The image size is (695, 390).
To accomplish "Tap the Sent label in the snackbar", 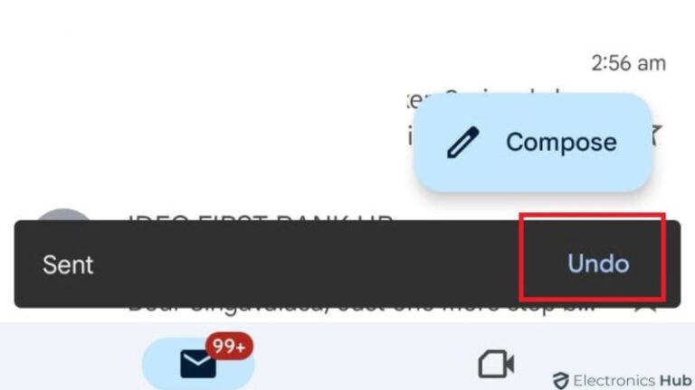I will click(x=68, y=265).
